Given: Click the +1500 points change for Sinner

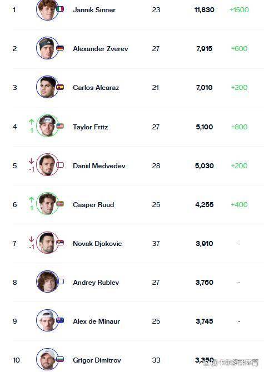Looking at the screenshot, I should tap(239, 10).
